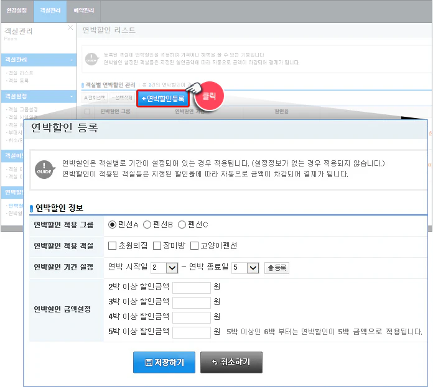The image size is (433, 387).
Task: Open 객실 그룹설정 in the sidebar
Action: click(22, 109)
